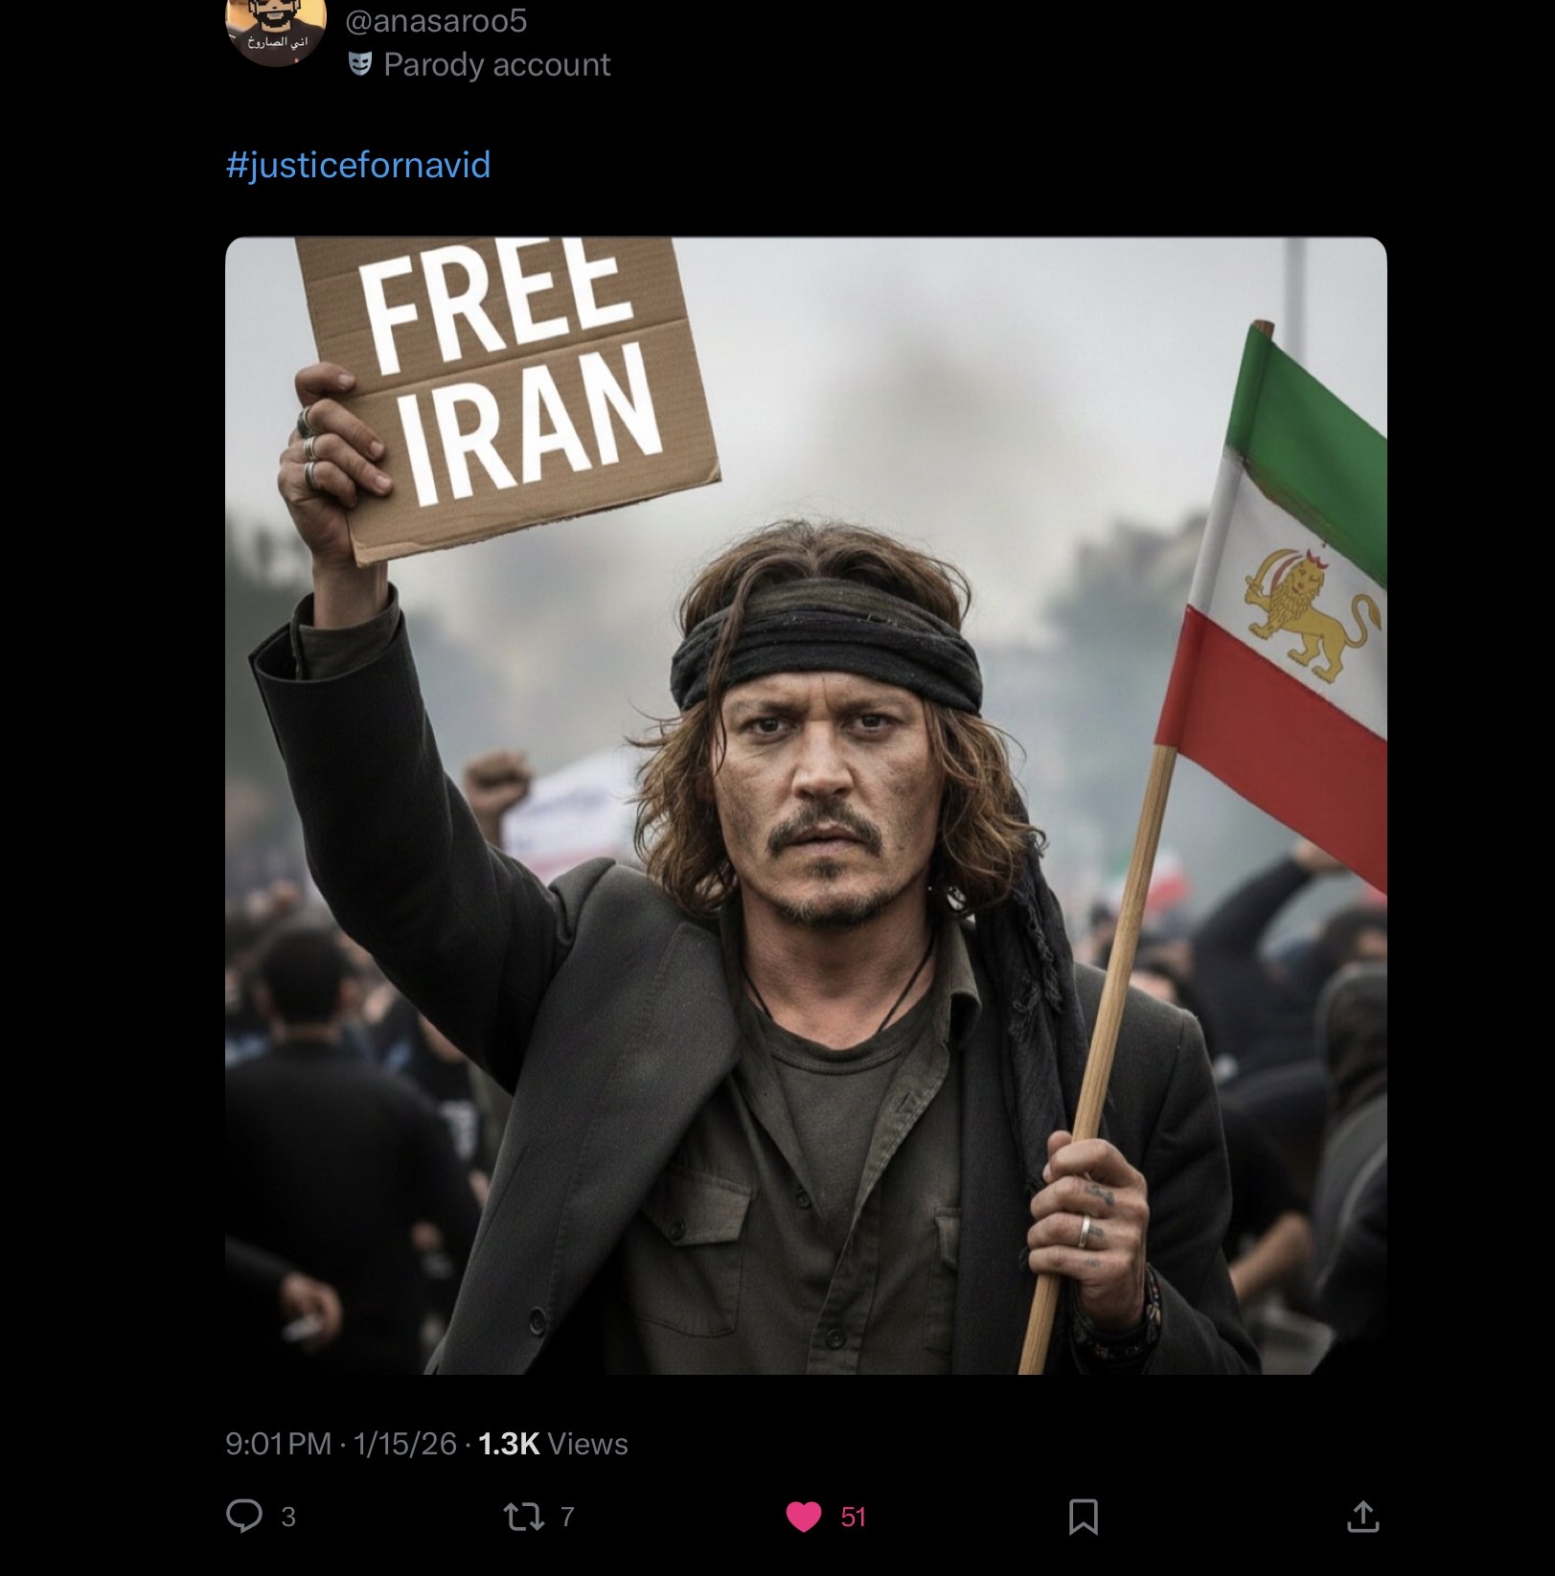Repost using the retweet arrows icon

click(524, 1517)
